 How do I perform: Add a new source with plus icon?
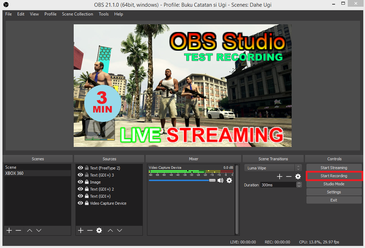(x=80, y=230)
